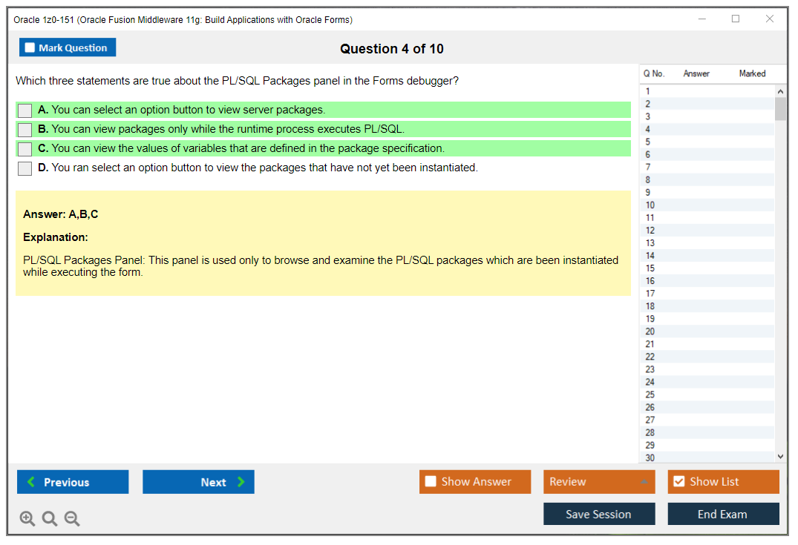Maximize the exam window
This screenshot has width=798, height=545.
point(736,19)
